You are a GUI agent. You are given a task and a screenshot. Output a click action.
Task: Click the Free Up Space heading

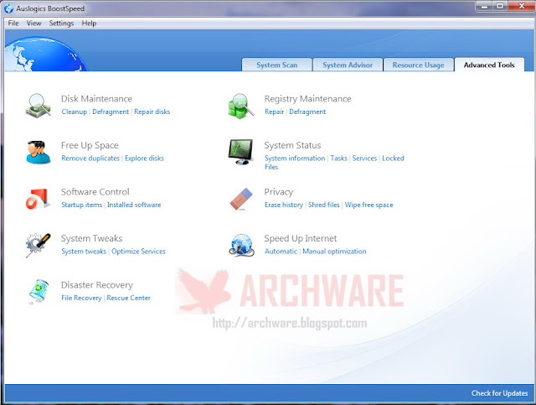(90, 146)
